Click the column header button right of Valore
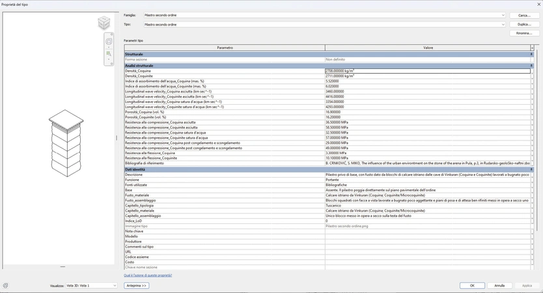This screenshot has width=543, height=293. coord(533,48)
